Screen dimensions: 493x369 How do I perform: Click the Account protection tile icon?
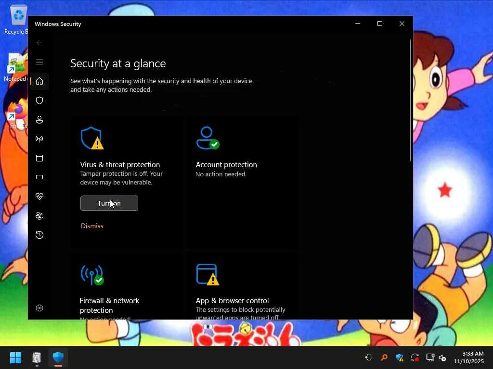pos(208,138)
